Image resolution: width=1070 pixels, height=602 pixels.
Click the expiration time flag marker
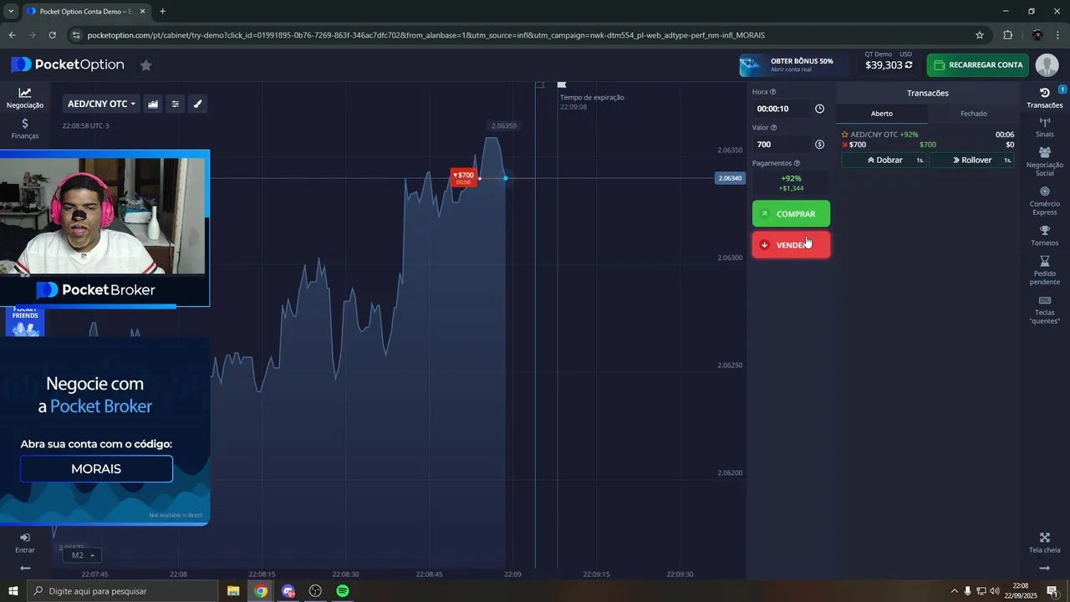(562, 84)
